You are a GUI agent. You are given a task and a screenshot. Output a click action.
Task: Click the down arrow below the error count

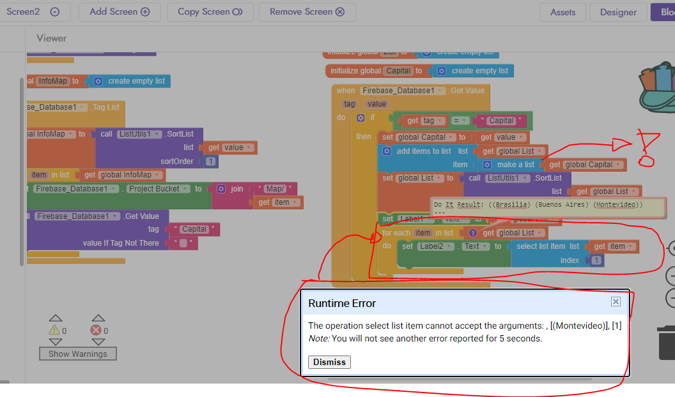pyautogui.click(x=97, y=343)
